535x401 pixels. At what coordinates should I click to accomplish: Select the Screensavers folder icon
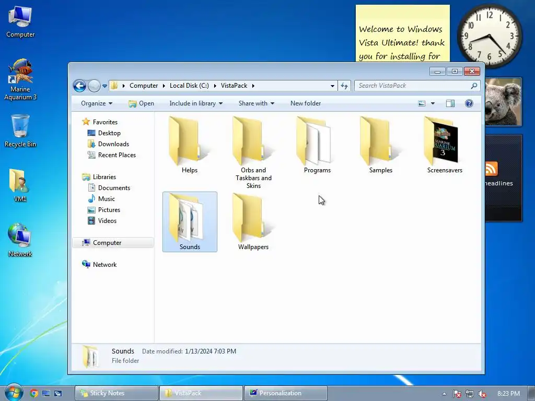coord(441,140)
